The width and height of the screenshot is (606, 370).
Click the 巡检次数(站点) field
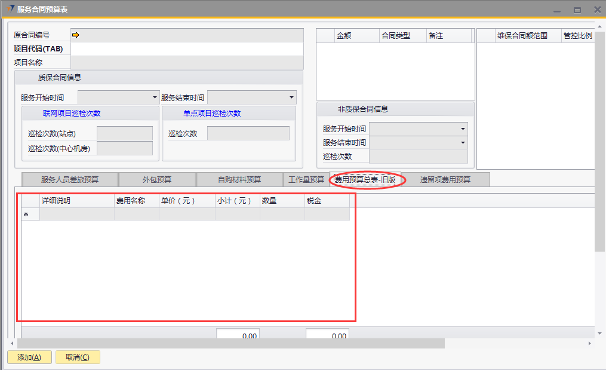pyautogui.click(x=124, y=134)
